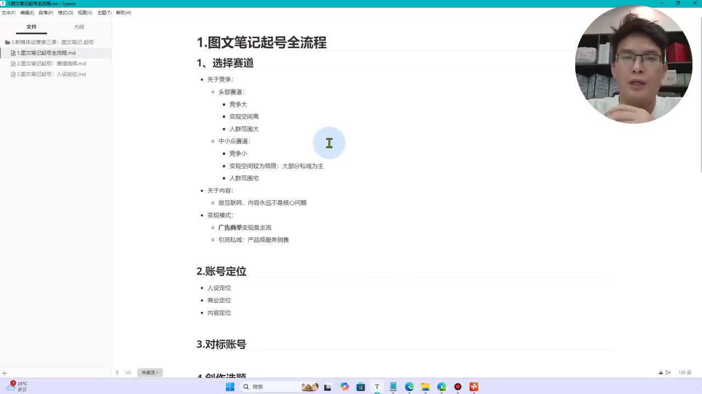Open the 段落(P) menu
Viewport: 702px width, 394px height.
pos(46,13)
